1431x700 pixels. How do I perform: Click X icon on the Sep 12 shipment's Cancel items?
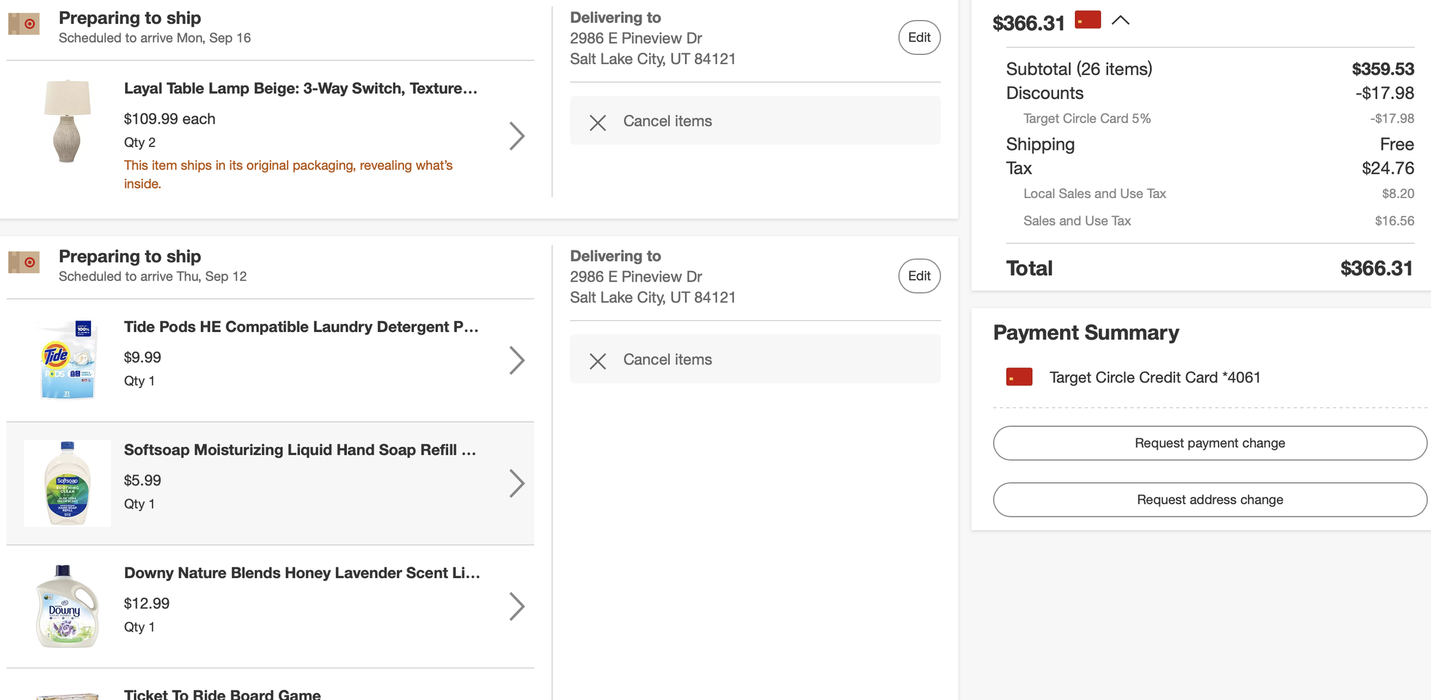(598, 361)
